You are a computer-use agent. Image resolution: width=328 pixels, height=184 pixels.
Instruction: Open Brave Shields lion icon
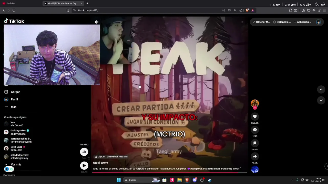pyautogui.click(x=247, y=10)
